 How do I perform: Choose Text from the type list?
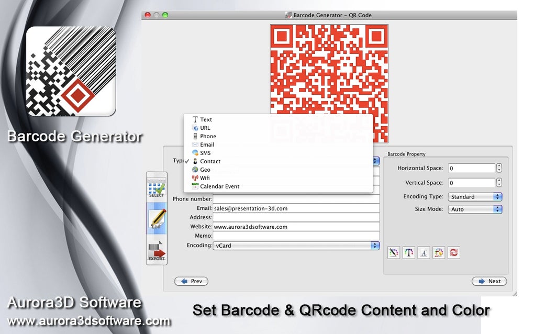tap(278, 119)
